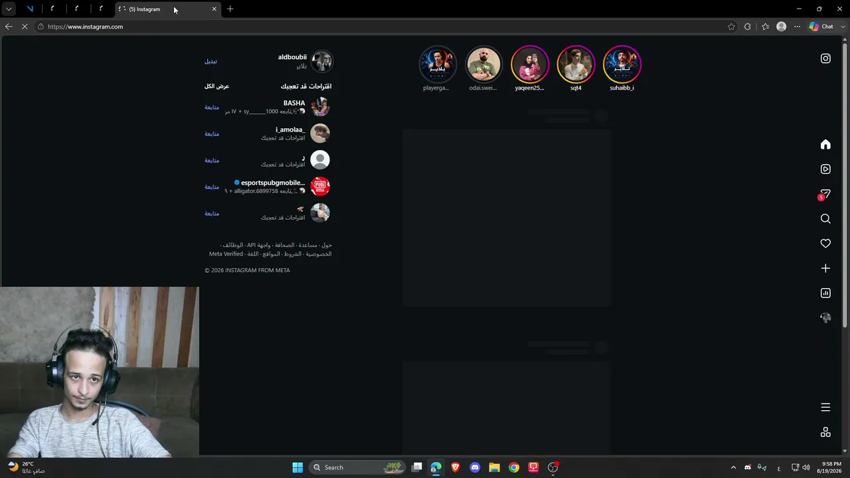Open the browser profile avatar
The image size is (850, 478).
pos(781,27)
